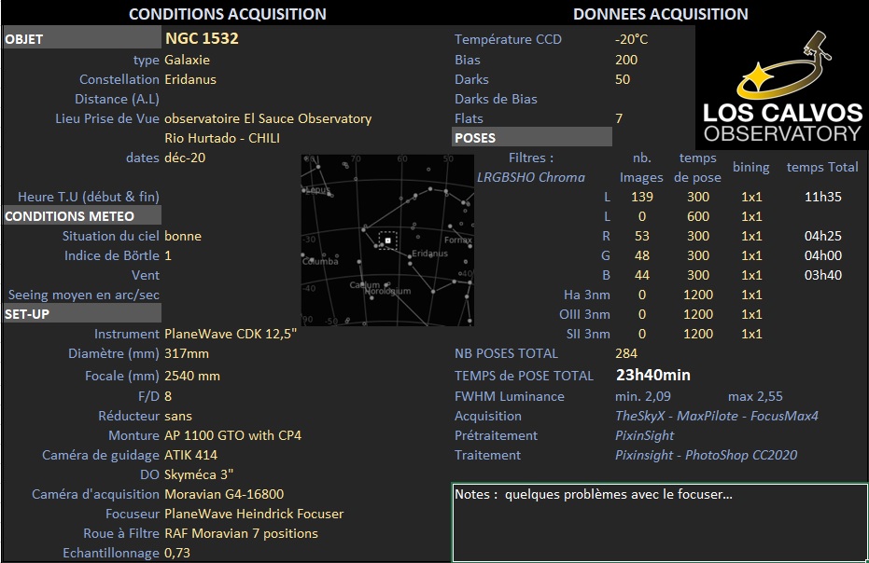
Task: Click the Los Calvos Observatory logo
Action: (x=782, y=87)
